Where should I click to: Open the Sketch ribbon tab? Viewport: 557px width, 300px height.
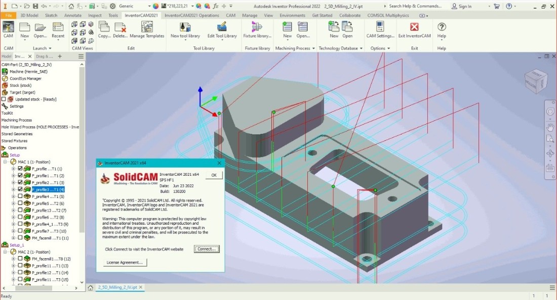click(51, 16)
